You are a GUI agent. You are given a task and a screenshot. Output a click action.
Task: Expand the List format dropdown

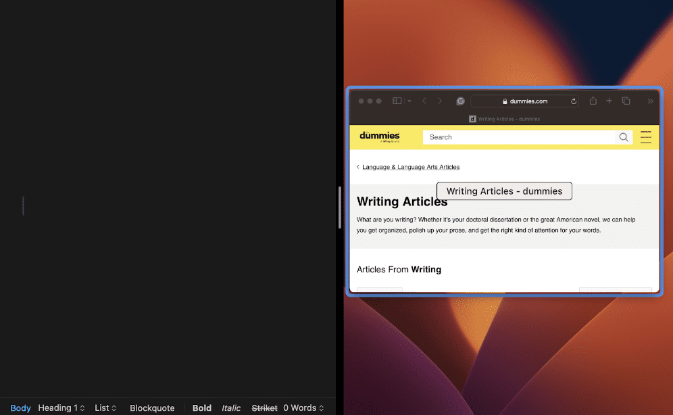click(x=105, y=408)
